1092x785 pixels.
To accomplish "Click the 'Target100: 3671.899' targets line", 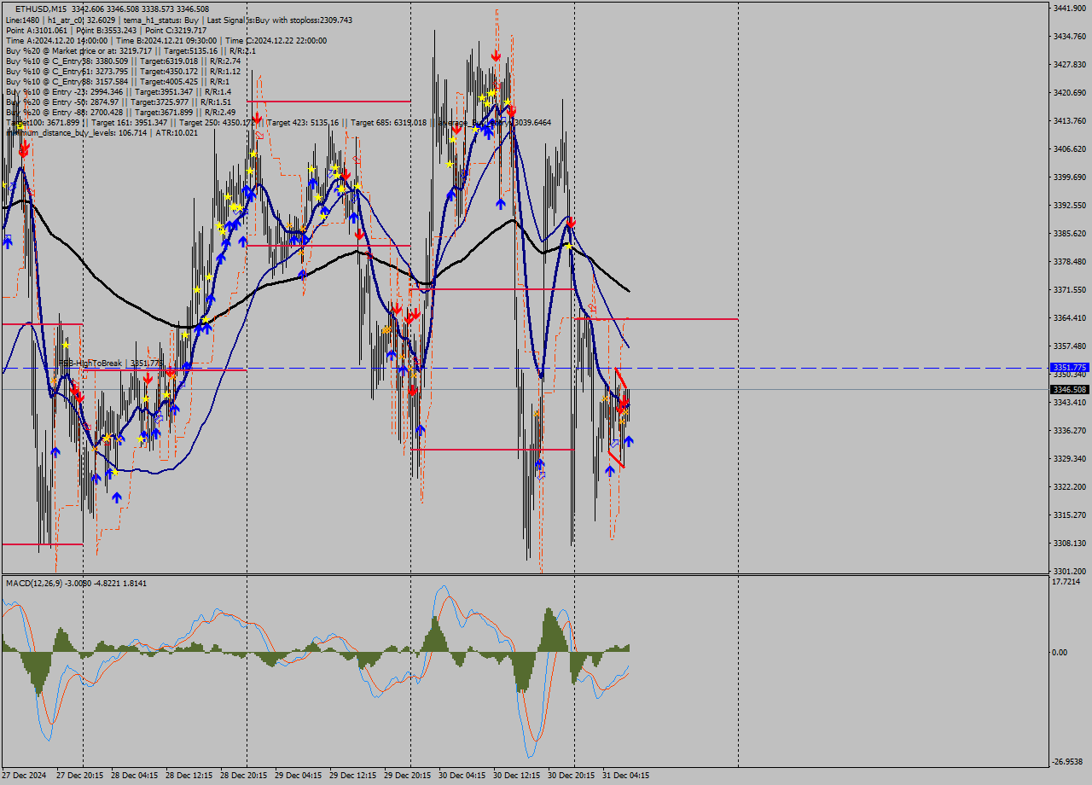I will point(278,122).
